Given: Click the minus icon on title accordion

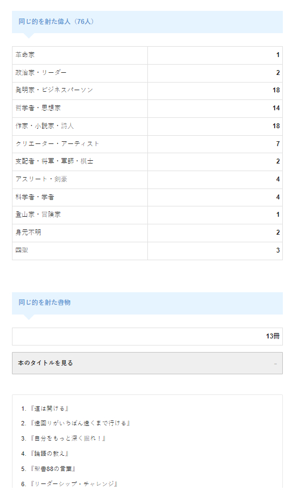Looking at the screenshot, I should (275, 364).
